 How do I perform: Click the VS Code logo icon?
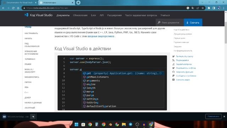(x=26, y=15)
